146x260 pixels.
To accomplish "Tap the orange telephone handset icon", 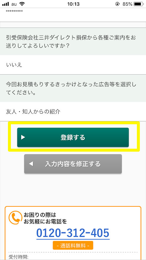I will [x=15, y=218].
